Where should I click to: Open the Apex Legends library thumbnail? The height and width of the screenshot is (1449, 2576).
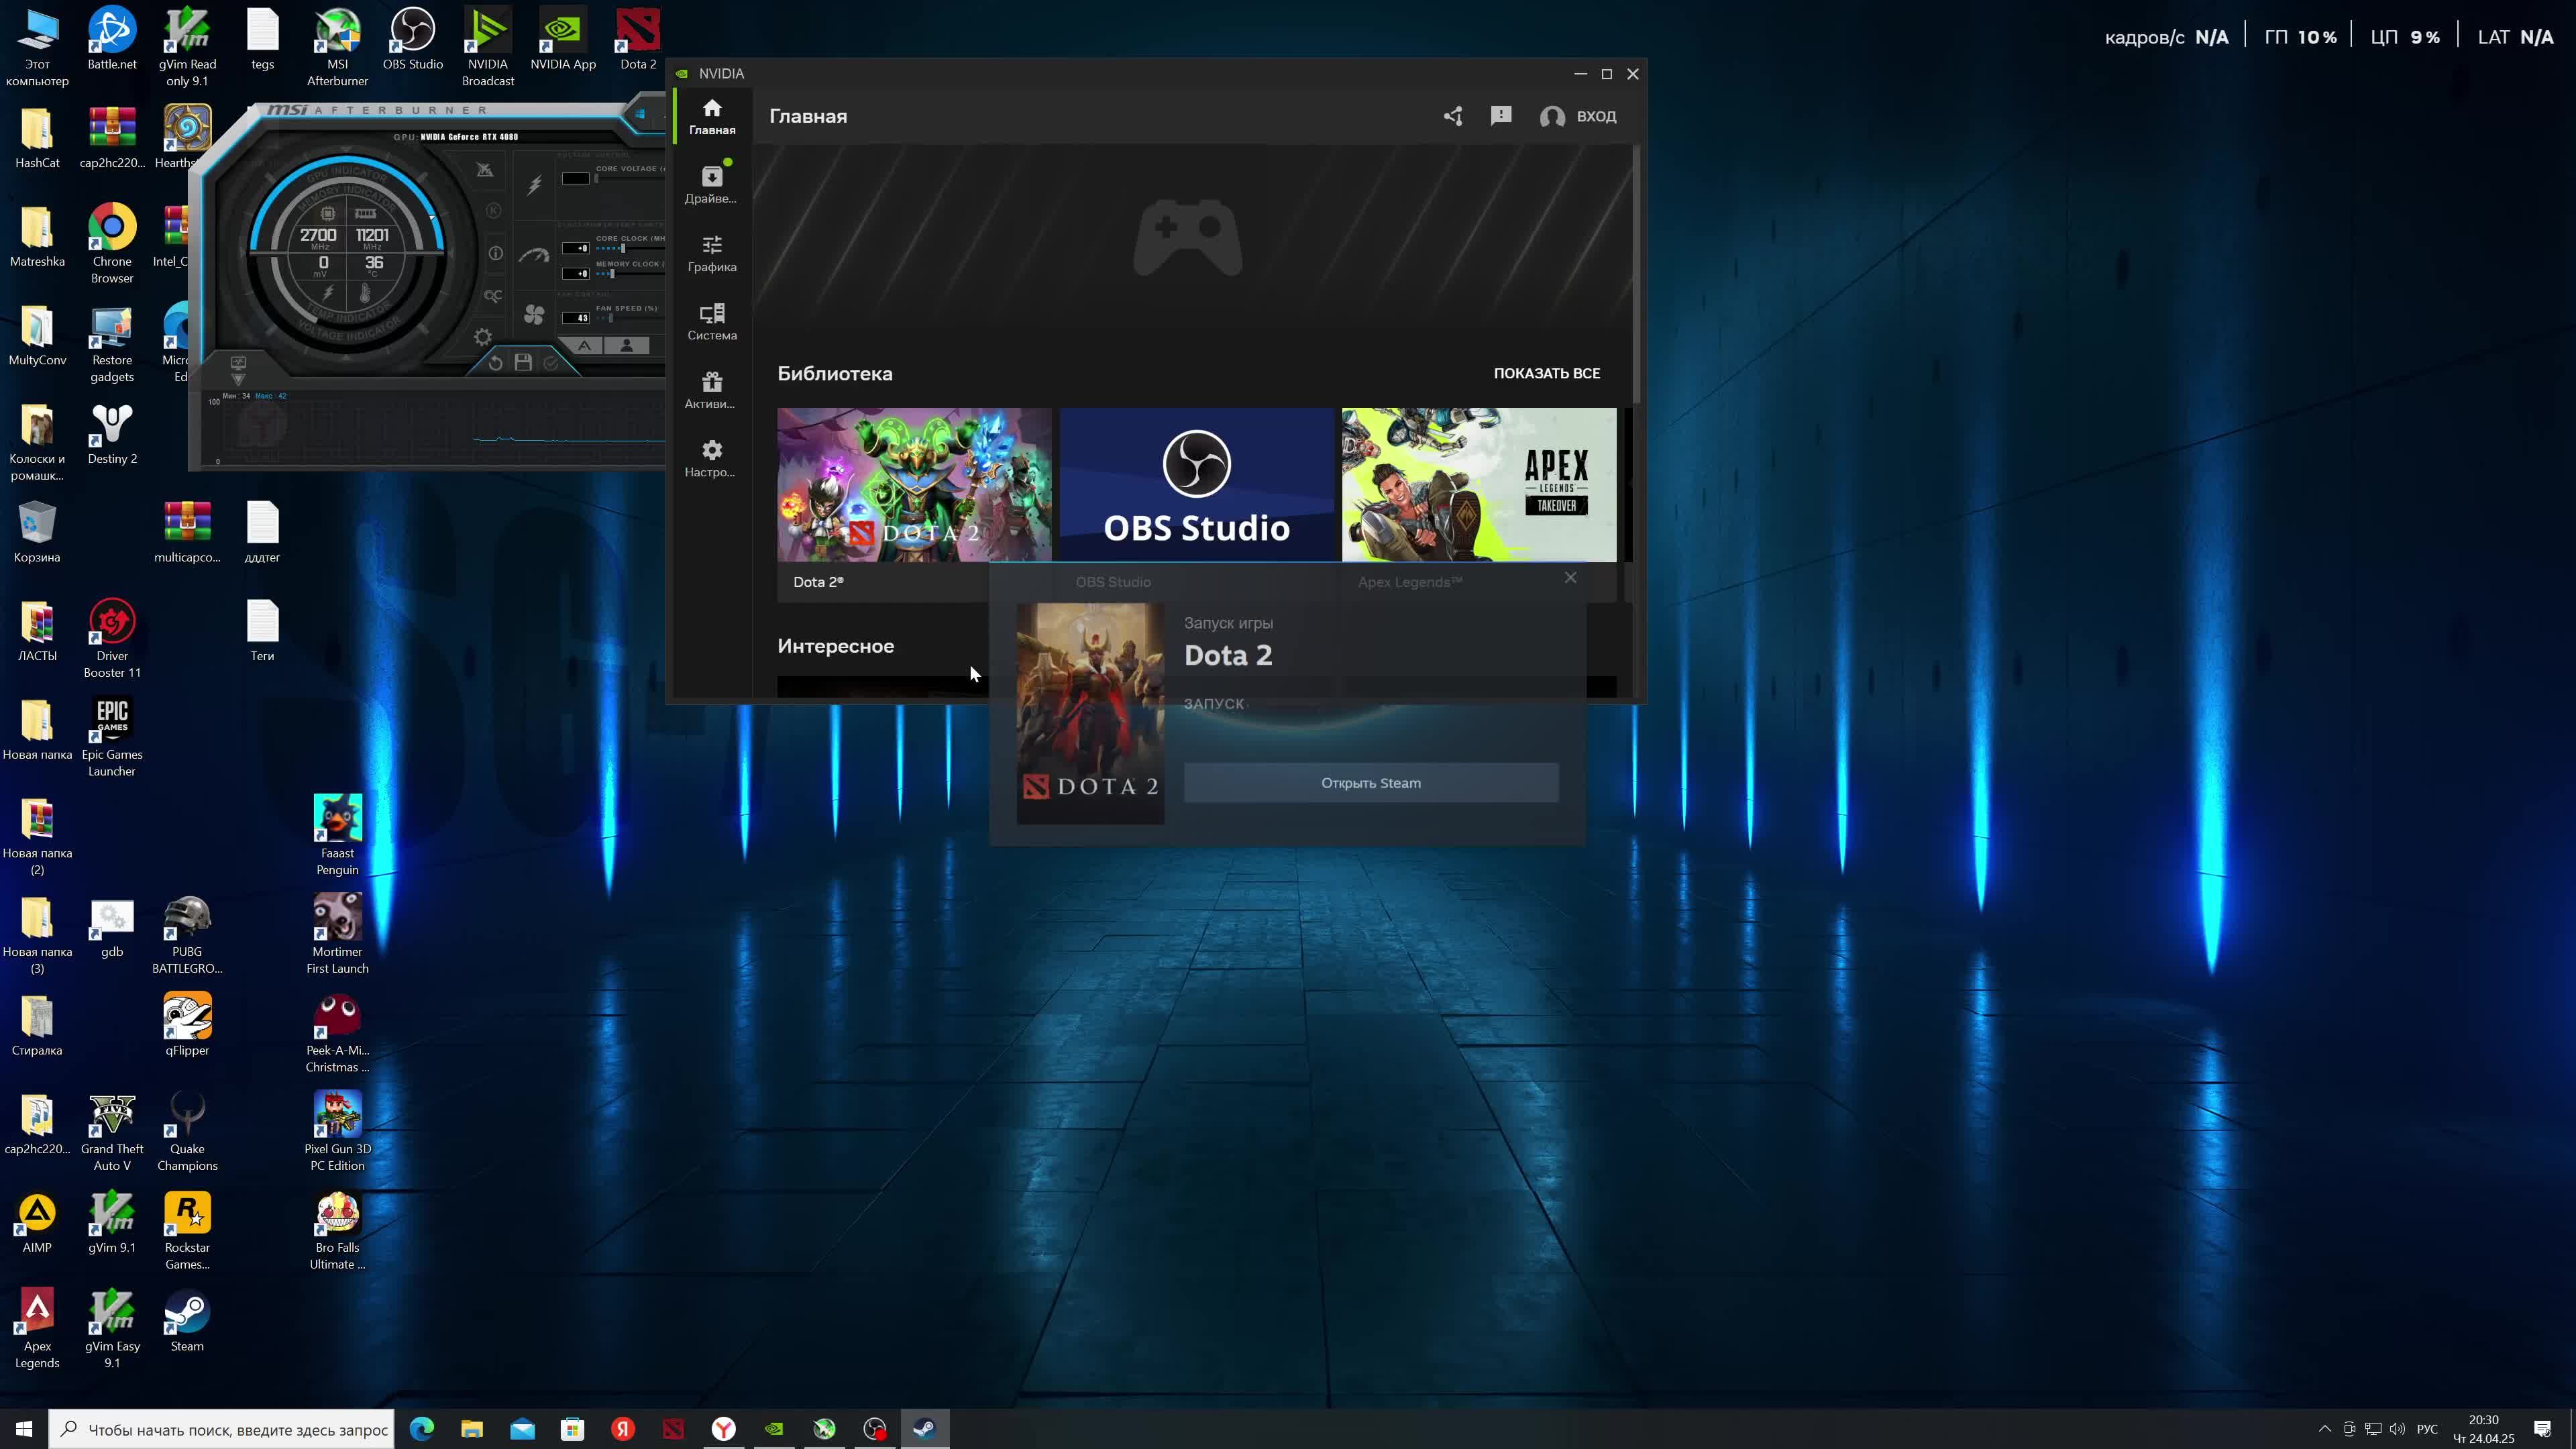tap(1478, 484)
